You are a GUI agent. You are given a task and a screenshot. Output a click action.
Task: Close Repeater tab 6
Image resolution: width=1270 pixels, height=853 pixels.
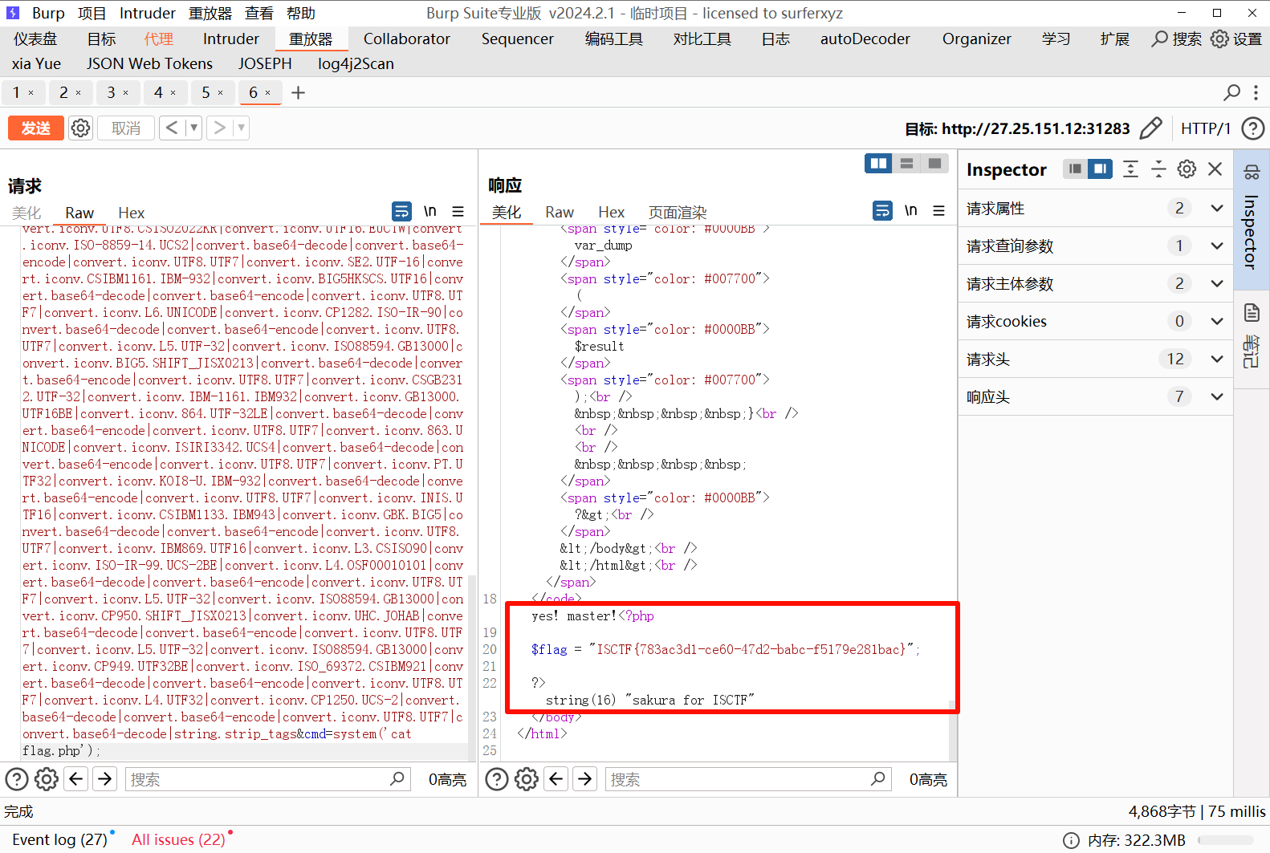point(268,93)
